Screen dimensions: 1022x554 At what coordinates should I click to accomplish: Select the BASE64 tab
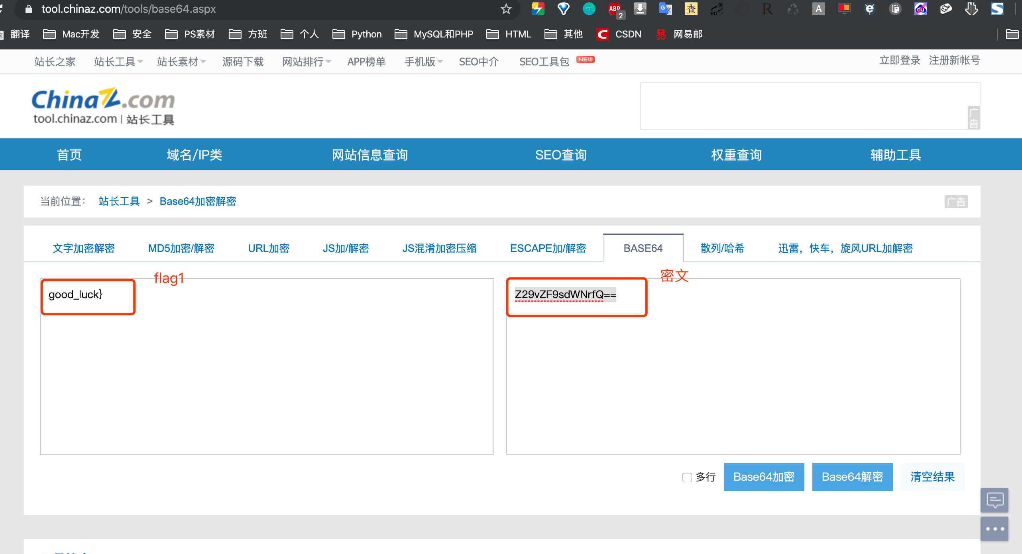tap(643, 248)
